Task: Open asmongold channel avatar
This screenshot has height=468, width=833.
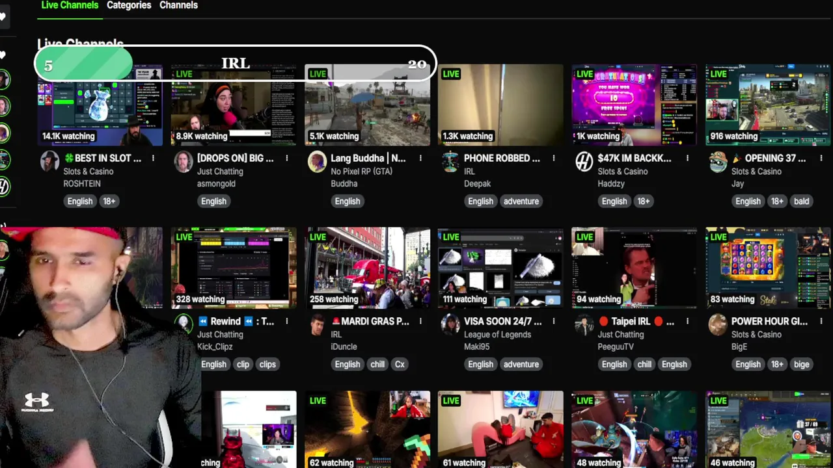Action: pyautogui.click(x=184, y=161)
